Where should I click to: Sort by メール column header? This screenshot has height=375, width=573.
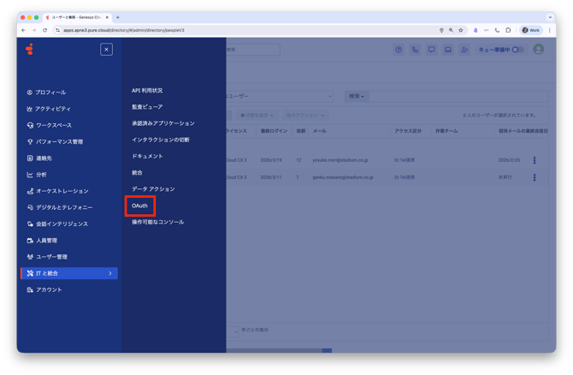point(319,131)
